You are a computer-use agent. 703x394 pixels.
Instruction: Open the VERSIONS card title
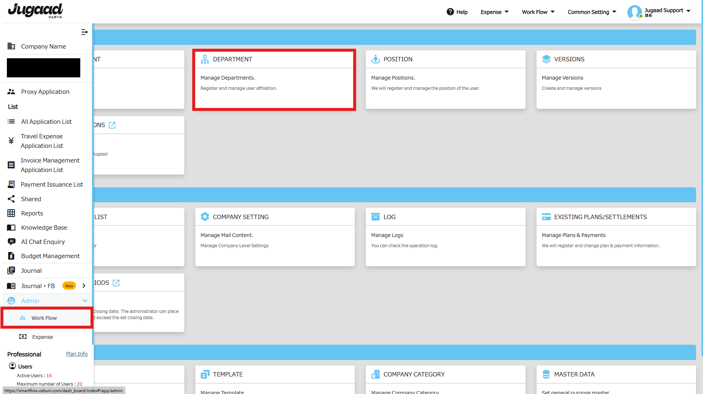click(569, 59)
